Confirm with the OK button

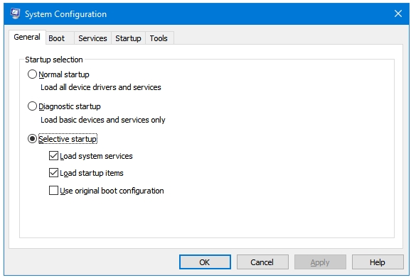[205, 262]
